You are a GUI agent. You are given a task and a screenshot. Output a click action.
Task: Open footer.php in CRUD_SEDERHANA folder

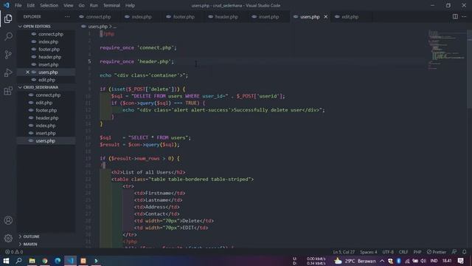click(46, 110)
